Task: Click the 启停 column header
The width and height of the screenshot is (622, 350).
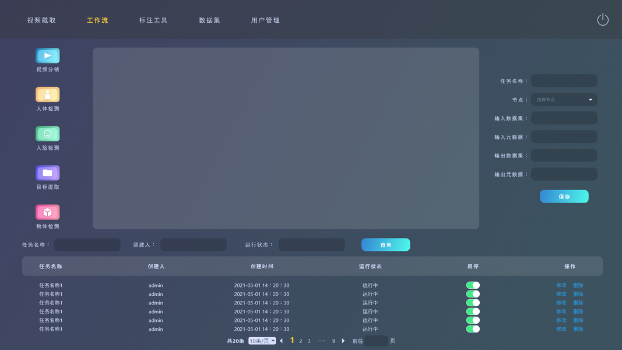Action: (x=473, y=266)
